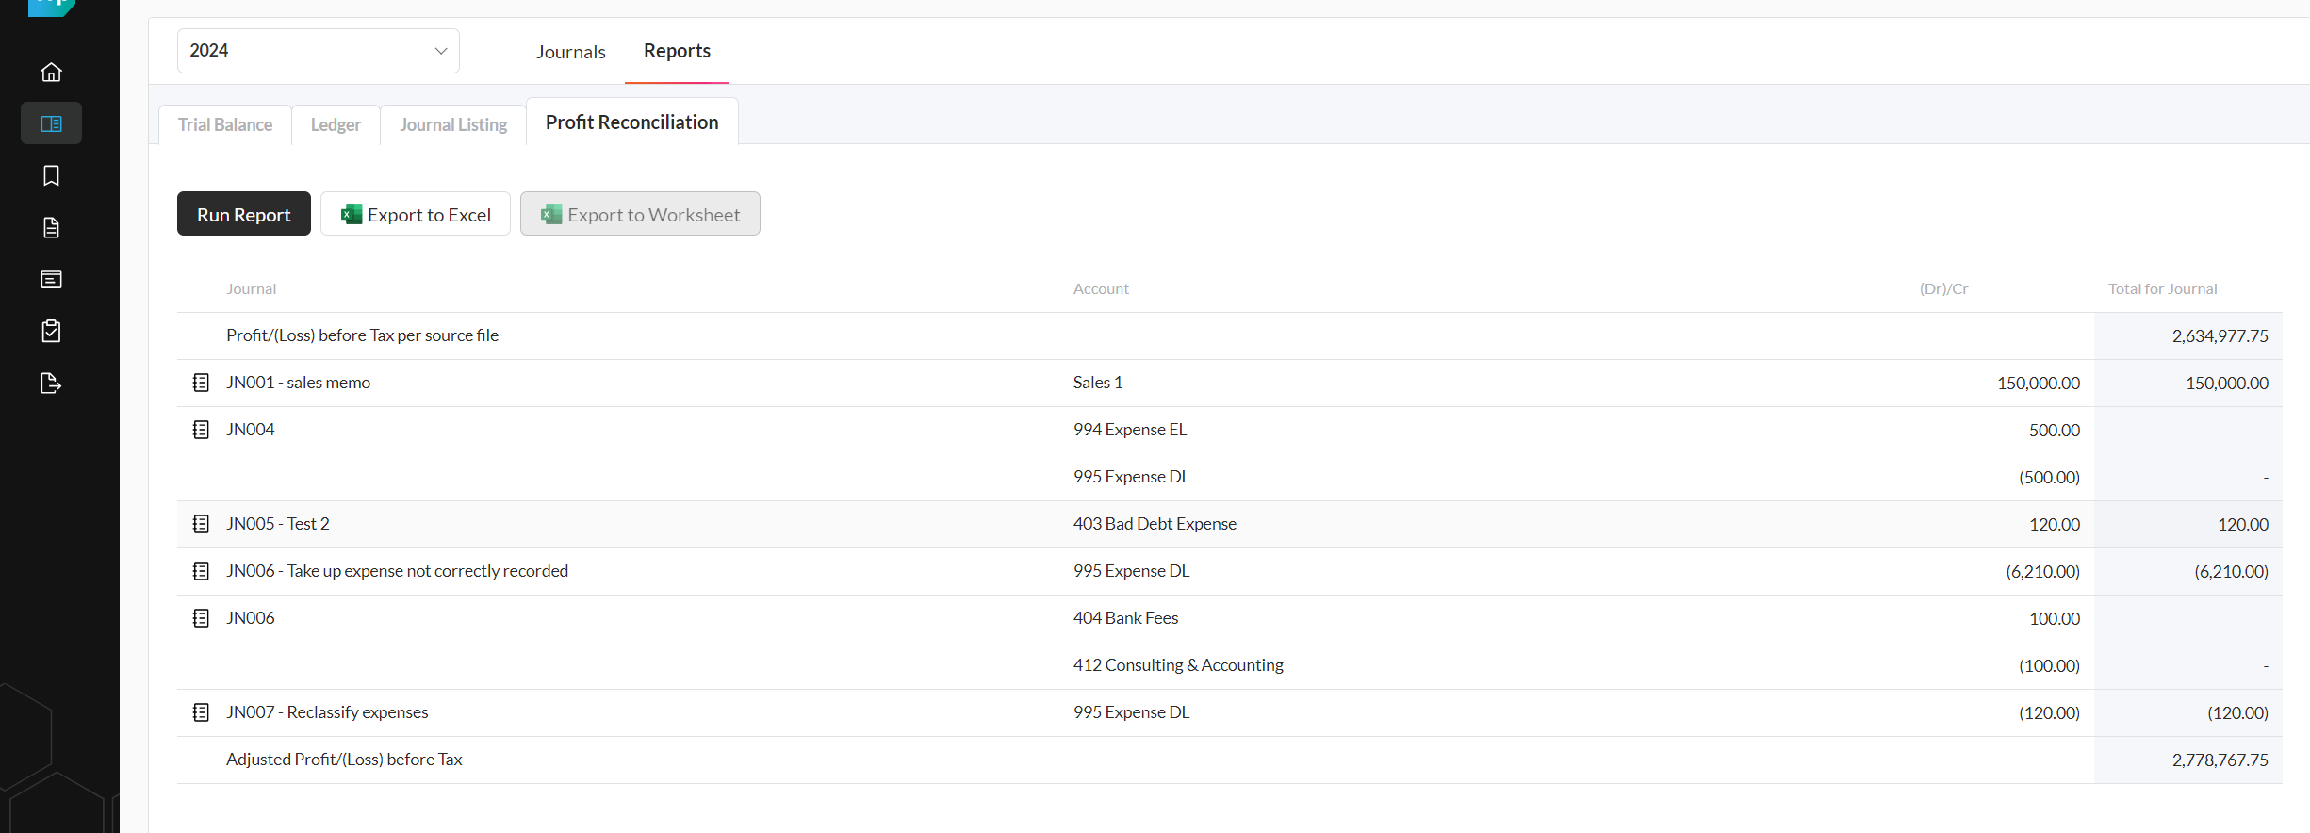
Task: Click JN006 - Take up expense not correctly recorded
Action: pyautogui.click(x=397, y=571)
